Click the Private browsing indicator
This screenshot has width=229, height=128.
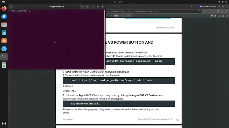[x=207, y=6]
